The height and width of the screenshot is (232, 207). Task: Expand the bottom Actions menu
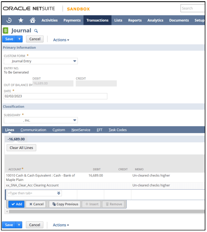tap(61, 225)
